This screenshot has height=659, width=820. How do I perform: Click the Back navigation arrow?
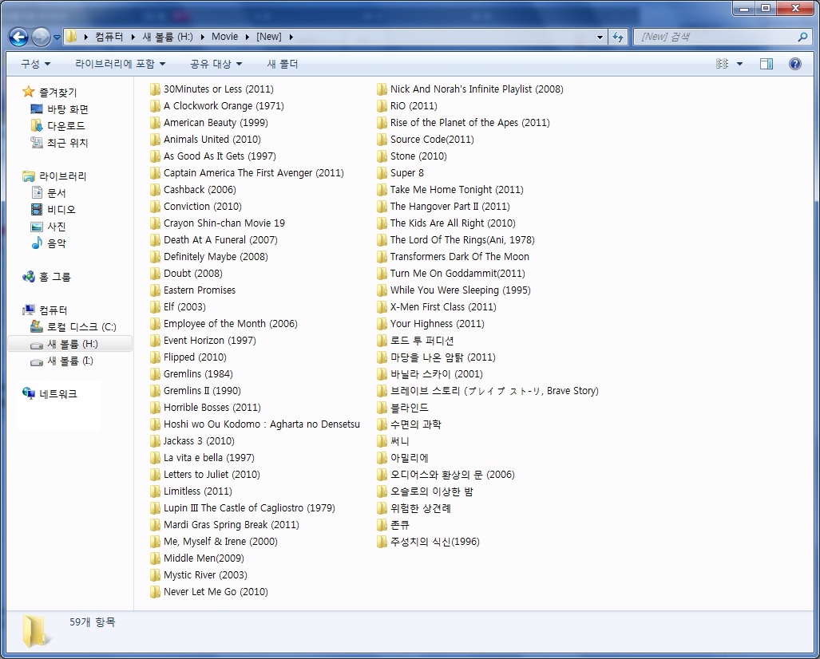[19, 37]
